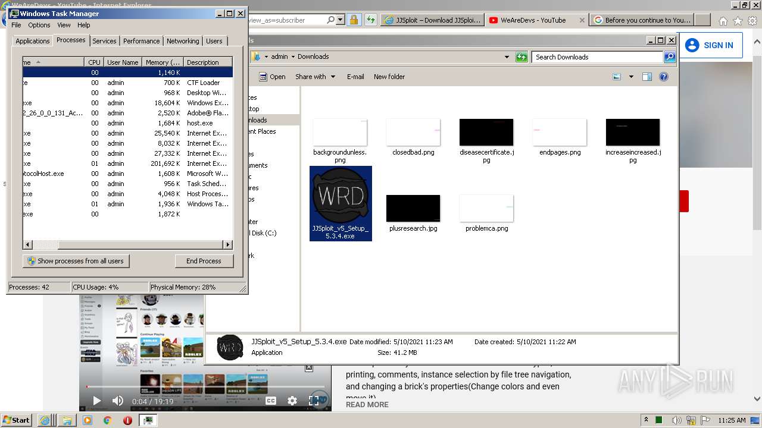Open the File menu in Task Manager
This screenshot has height=428, width=762.
(16, 25)
